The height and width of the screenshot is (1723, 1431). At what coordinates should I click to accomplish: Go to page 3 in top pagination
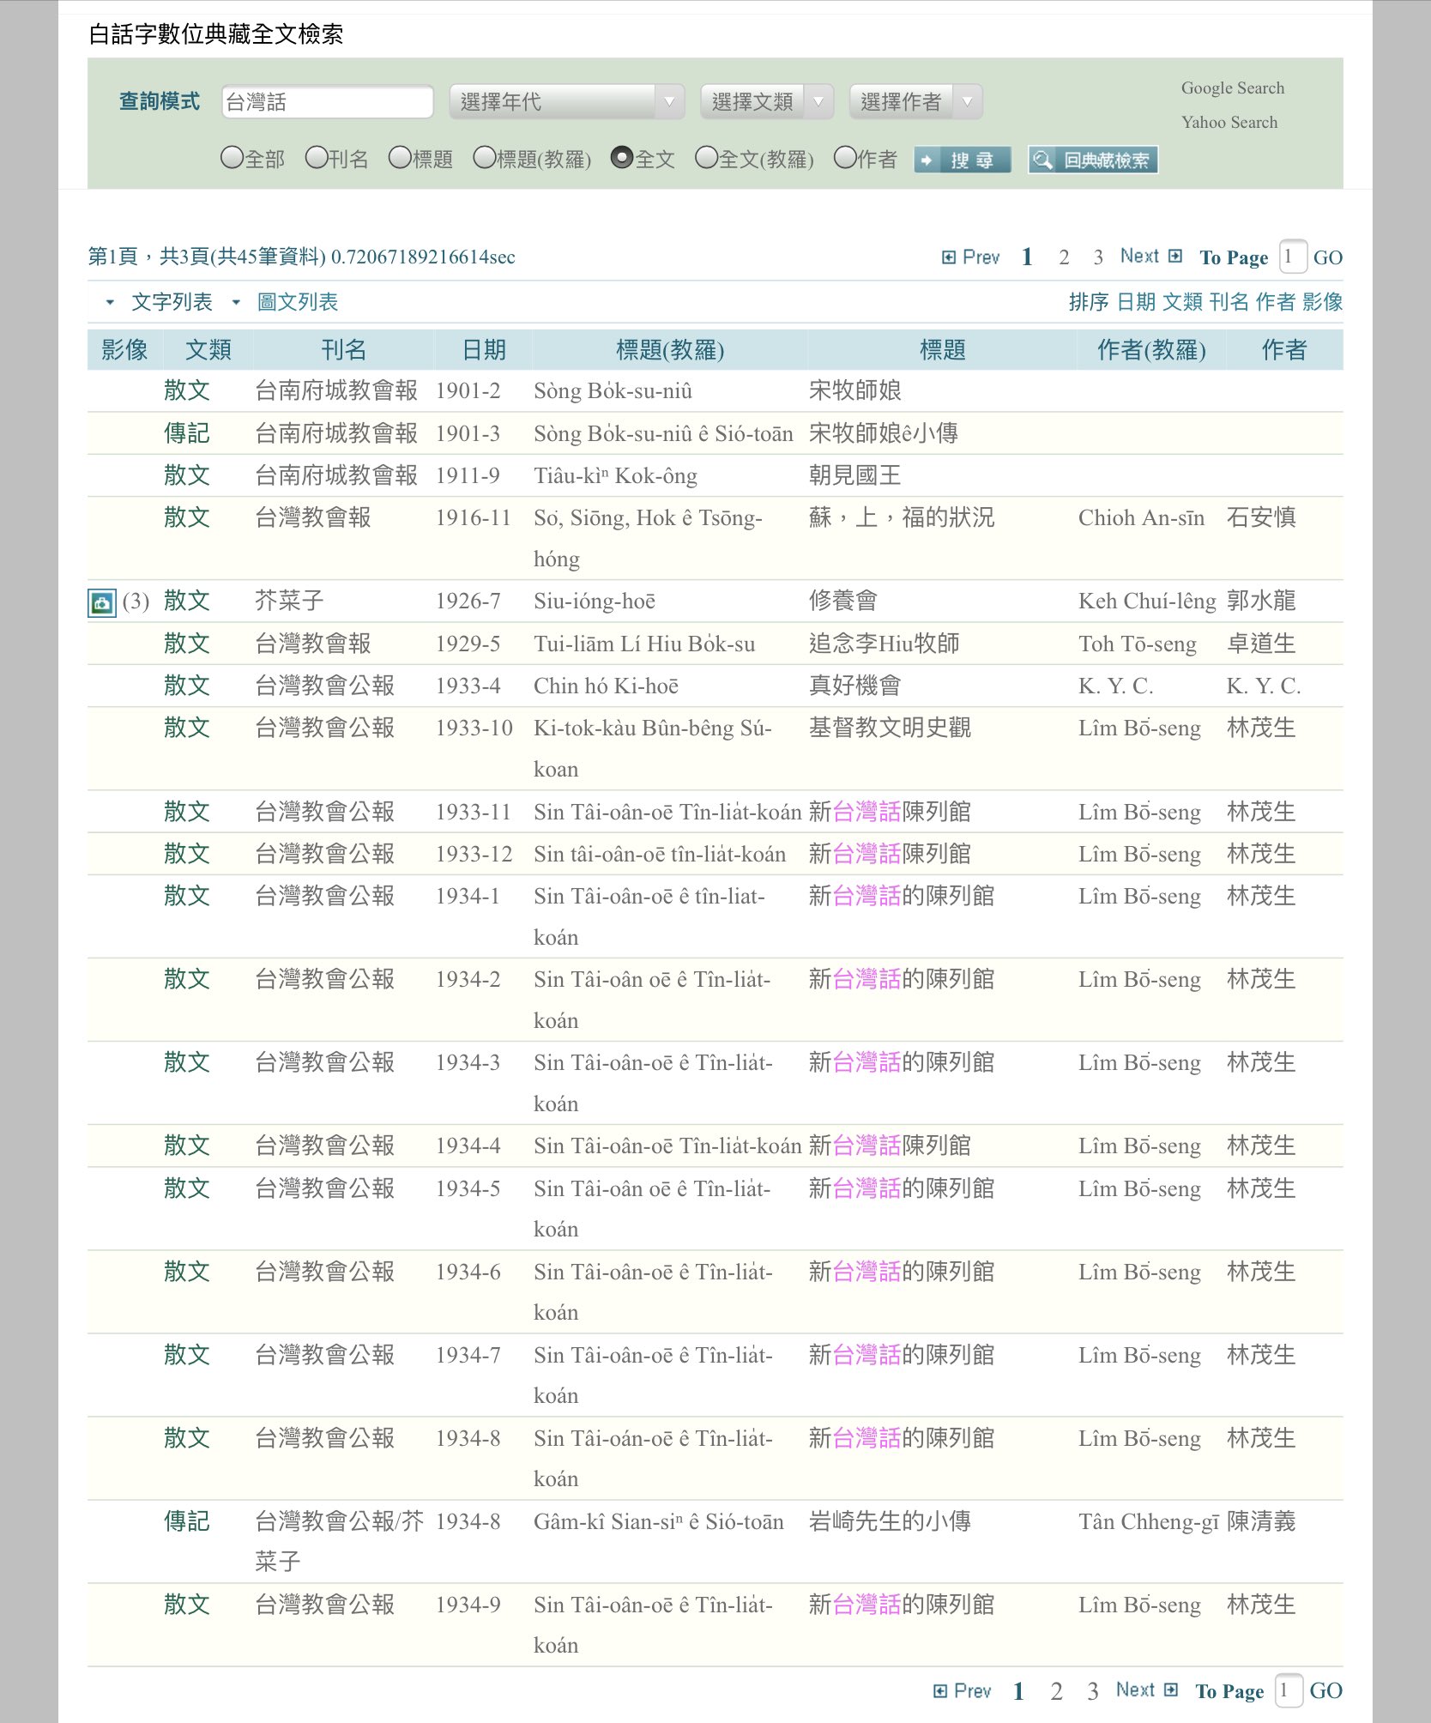(x=1098, y=257)
